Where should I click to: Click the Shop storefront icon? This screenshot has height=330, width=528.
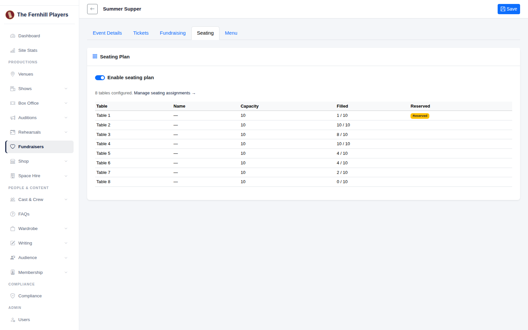[x=13, y=161]
